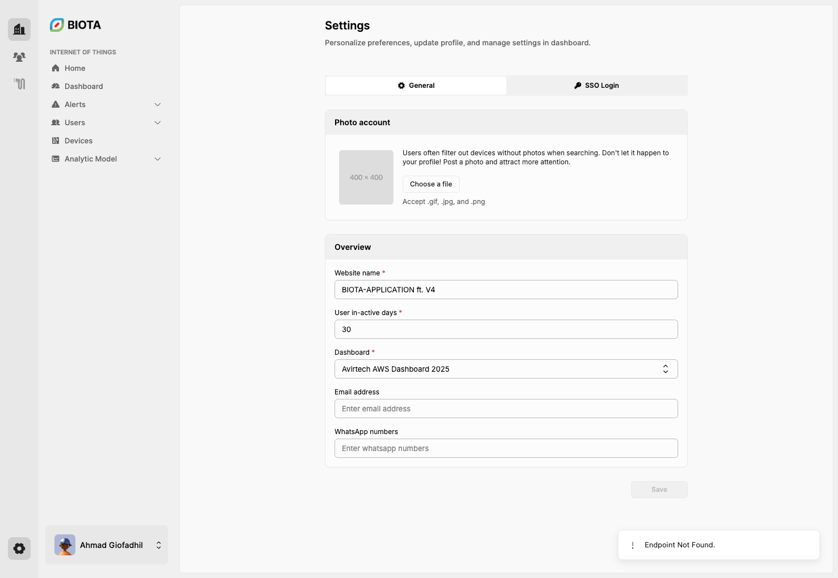
Task: Click the BIOTA logo
Action: click(75, 25)
